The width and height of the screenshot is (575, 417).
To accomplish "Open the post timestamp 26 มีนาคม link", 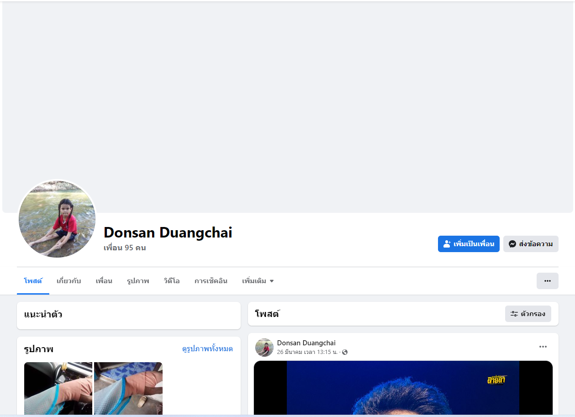I will 307,352.
